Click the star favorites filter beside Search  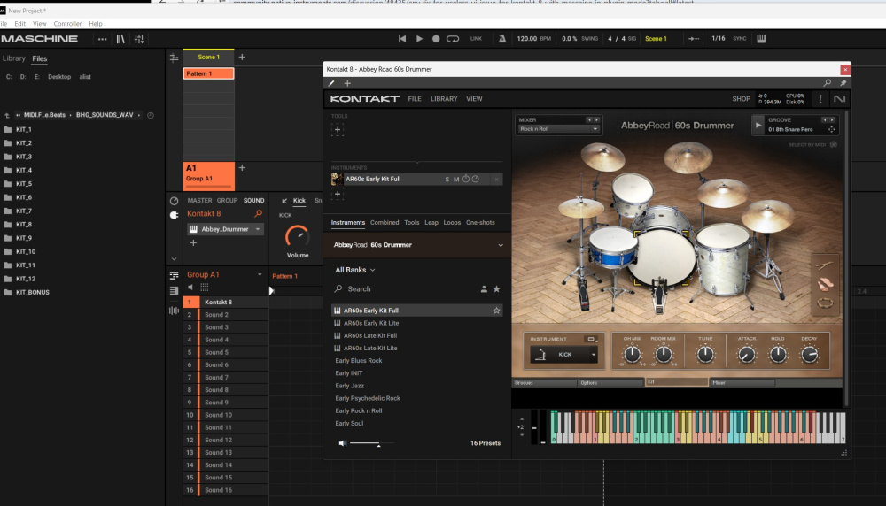pos(496,289)
